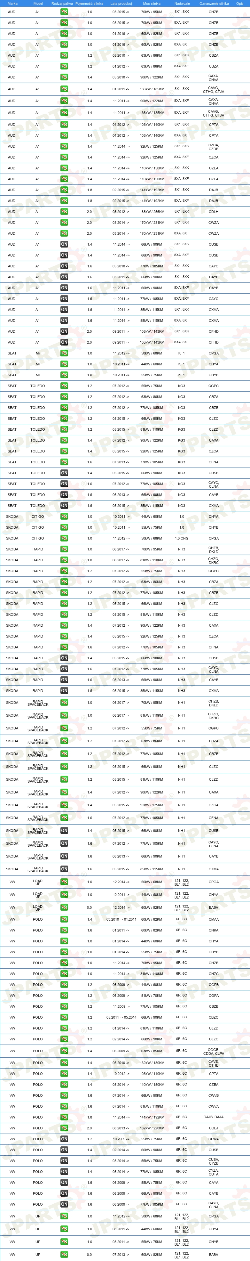Click production years 05.2011 -> 05.2014
This screenshot has height=1261, width=250.
(121, 1017)
